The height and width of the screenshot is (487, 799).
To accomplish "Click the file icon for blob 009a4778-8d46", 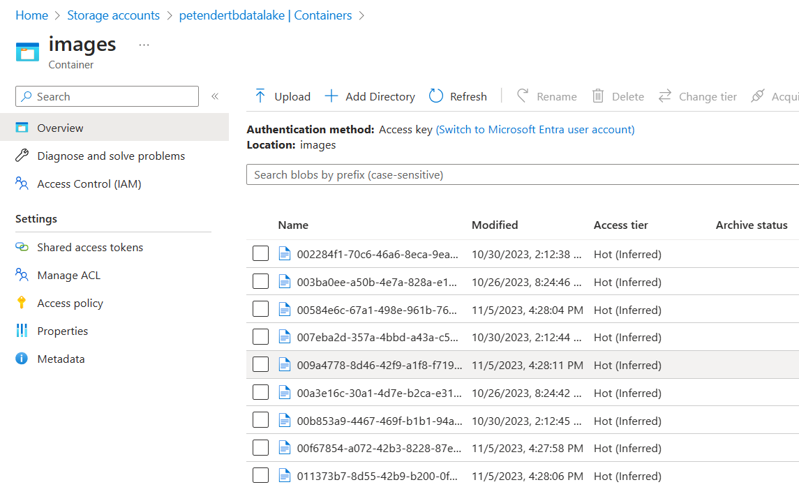I will tap(285, 365).
